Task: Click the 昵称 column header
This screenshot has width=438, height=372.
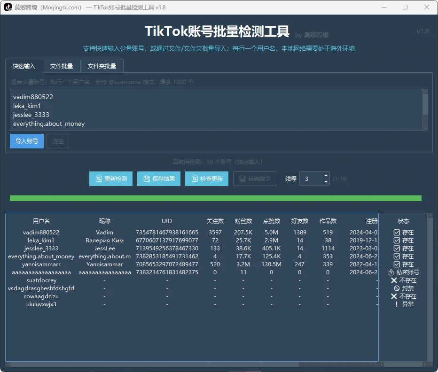Action: pyautogui.click(x=105, y=221)
